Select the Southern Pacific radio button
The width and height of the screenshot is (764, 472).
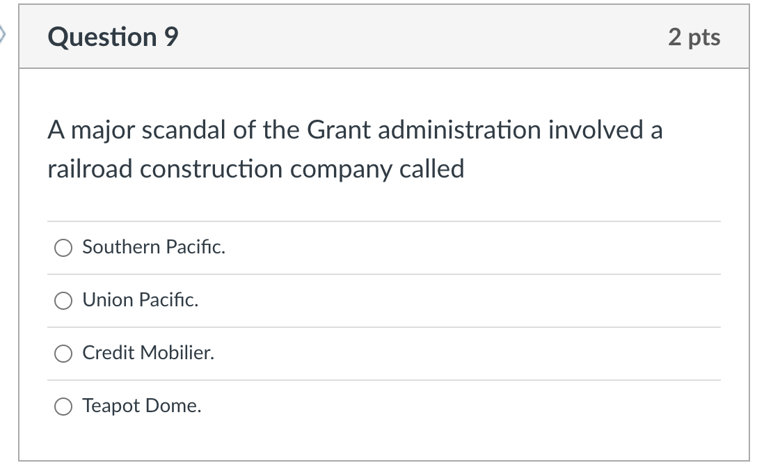63,248
